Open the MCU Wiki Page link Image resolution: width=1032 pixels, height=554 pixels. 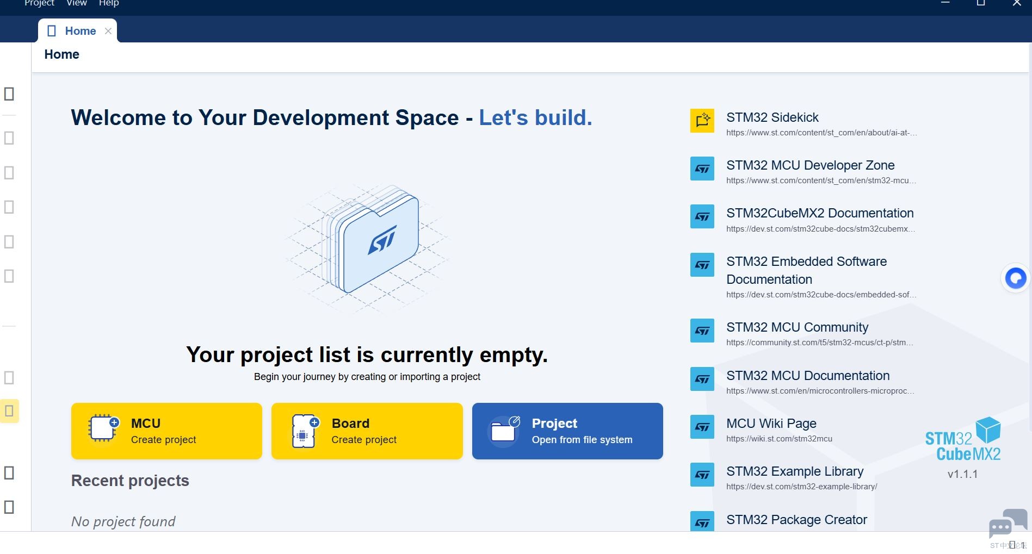coord(771,424)
